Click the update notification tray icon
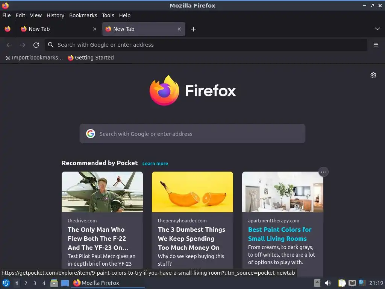Screen dimensions: 385x289 (x=362, y=283)
